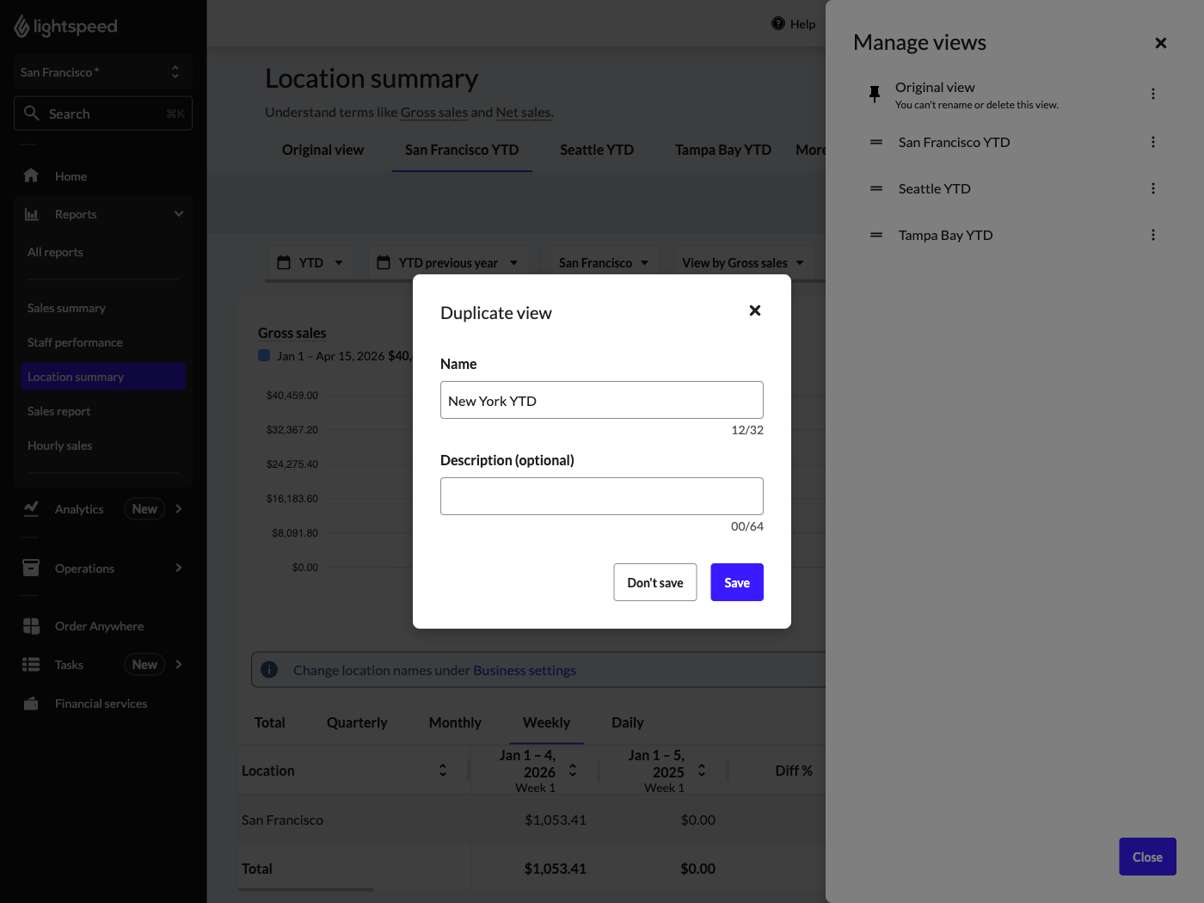Open the three-dot menu for San Francisco YTD
The image size is (1204, 903).
click(1152, 143)
